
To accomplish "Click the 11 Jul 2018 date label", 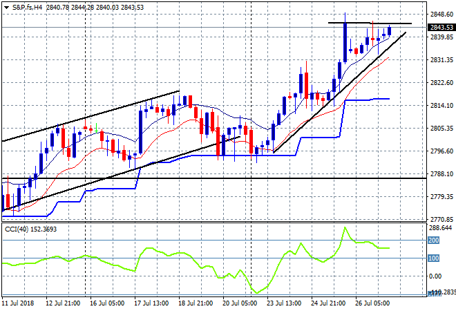I will [x=18, y=303].
